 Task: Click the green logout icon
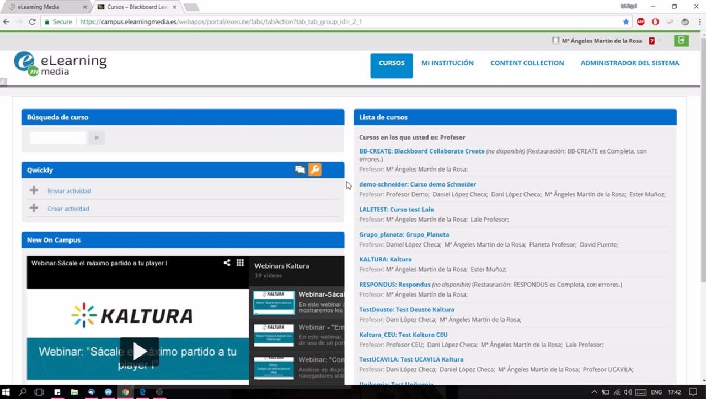[x=681, y=40]
